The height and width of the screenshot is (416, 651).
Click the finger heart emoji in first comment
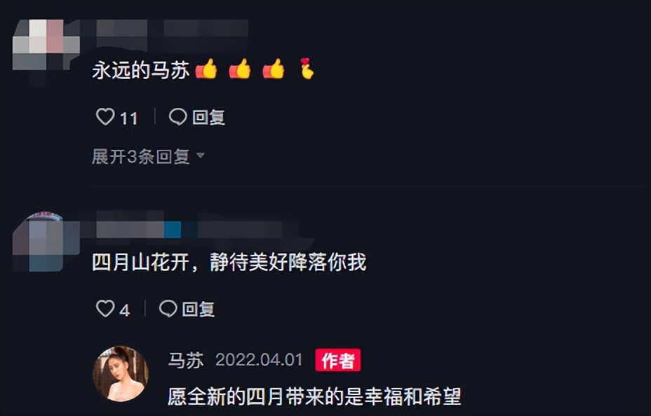tap(307, 69)
